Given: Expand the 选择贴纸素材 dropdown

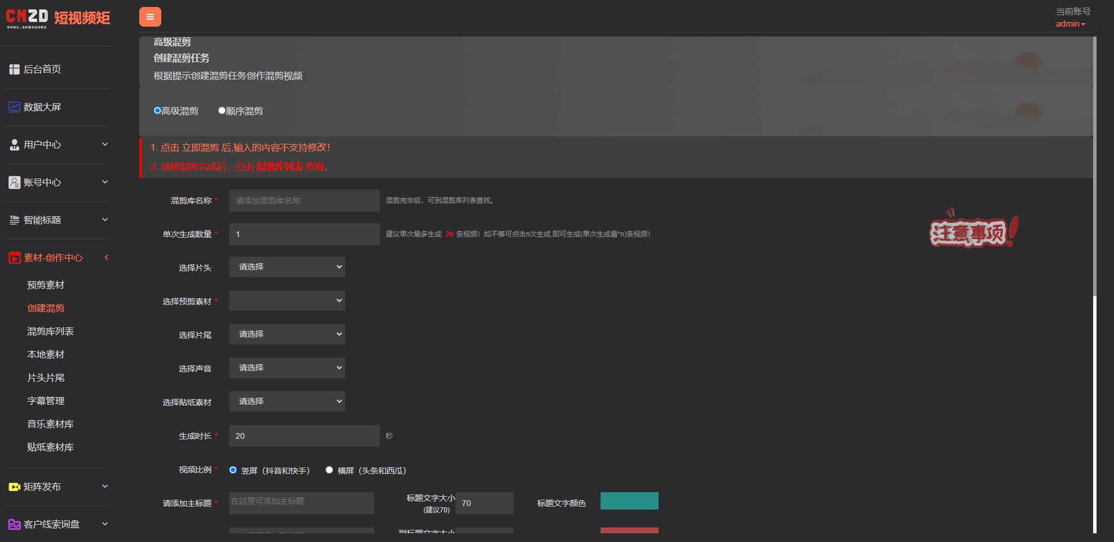Looking at the screenshot, I should click(287, 402).
